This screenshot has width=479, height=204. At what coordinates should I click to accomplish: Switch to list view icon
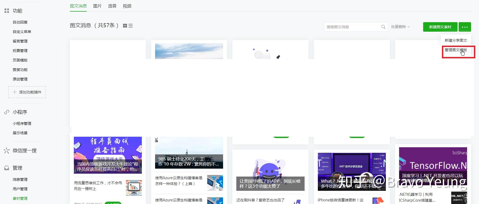coord(130,26)
